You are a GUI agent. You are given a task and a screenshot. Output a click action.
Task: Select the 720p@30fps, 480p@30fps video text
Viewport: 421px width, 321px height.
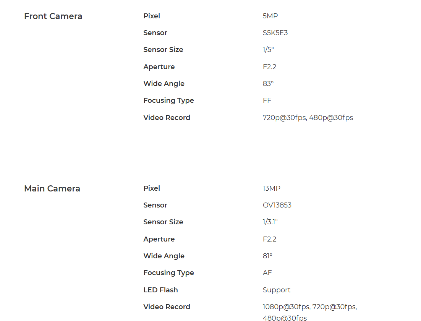click(308, 118)
